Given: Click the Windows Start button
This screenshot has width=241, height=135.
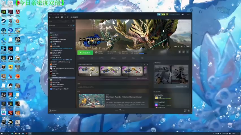Looking at the screenshot, I should pos(2,133).
